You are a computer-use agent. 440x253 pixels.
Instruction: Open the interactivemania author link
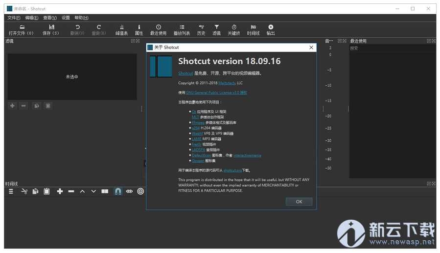[247, 155]
